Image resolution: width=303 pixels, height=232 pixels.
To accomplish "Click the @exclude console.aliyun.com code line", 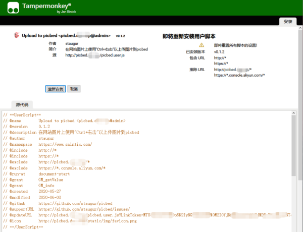I will (54, 168).
